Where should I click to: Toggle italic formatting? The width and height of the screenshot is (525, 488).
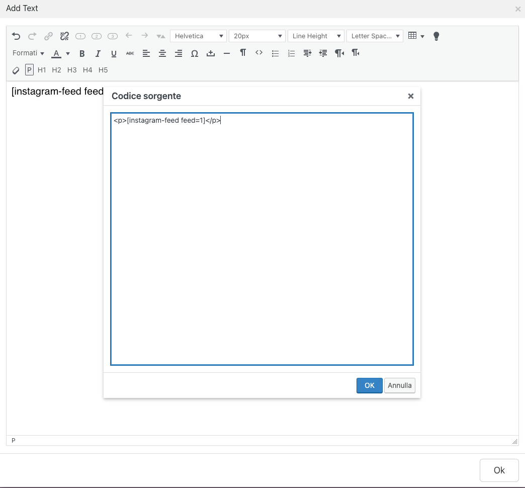[98, 53]
